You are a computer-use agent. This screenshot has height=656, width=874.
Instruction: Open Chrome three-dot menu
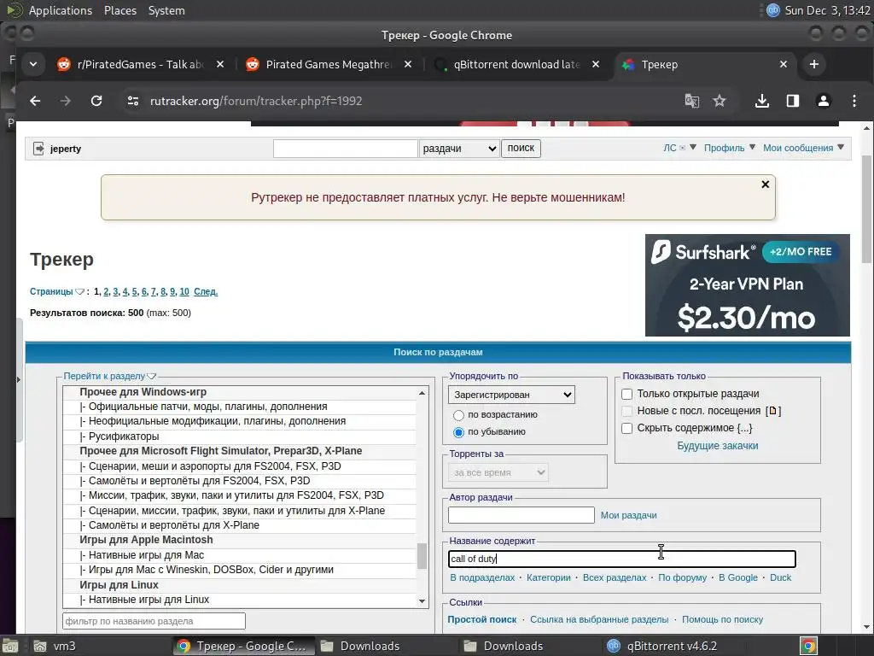(854, 101)
